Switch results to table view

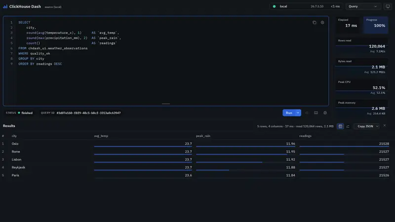pos(340,126)
